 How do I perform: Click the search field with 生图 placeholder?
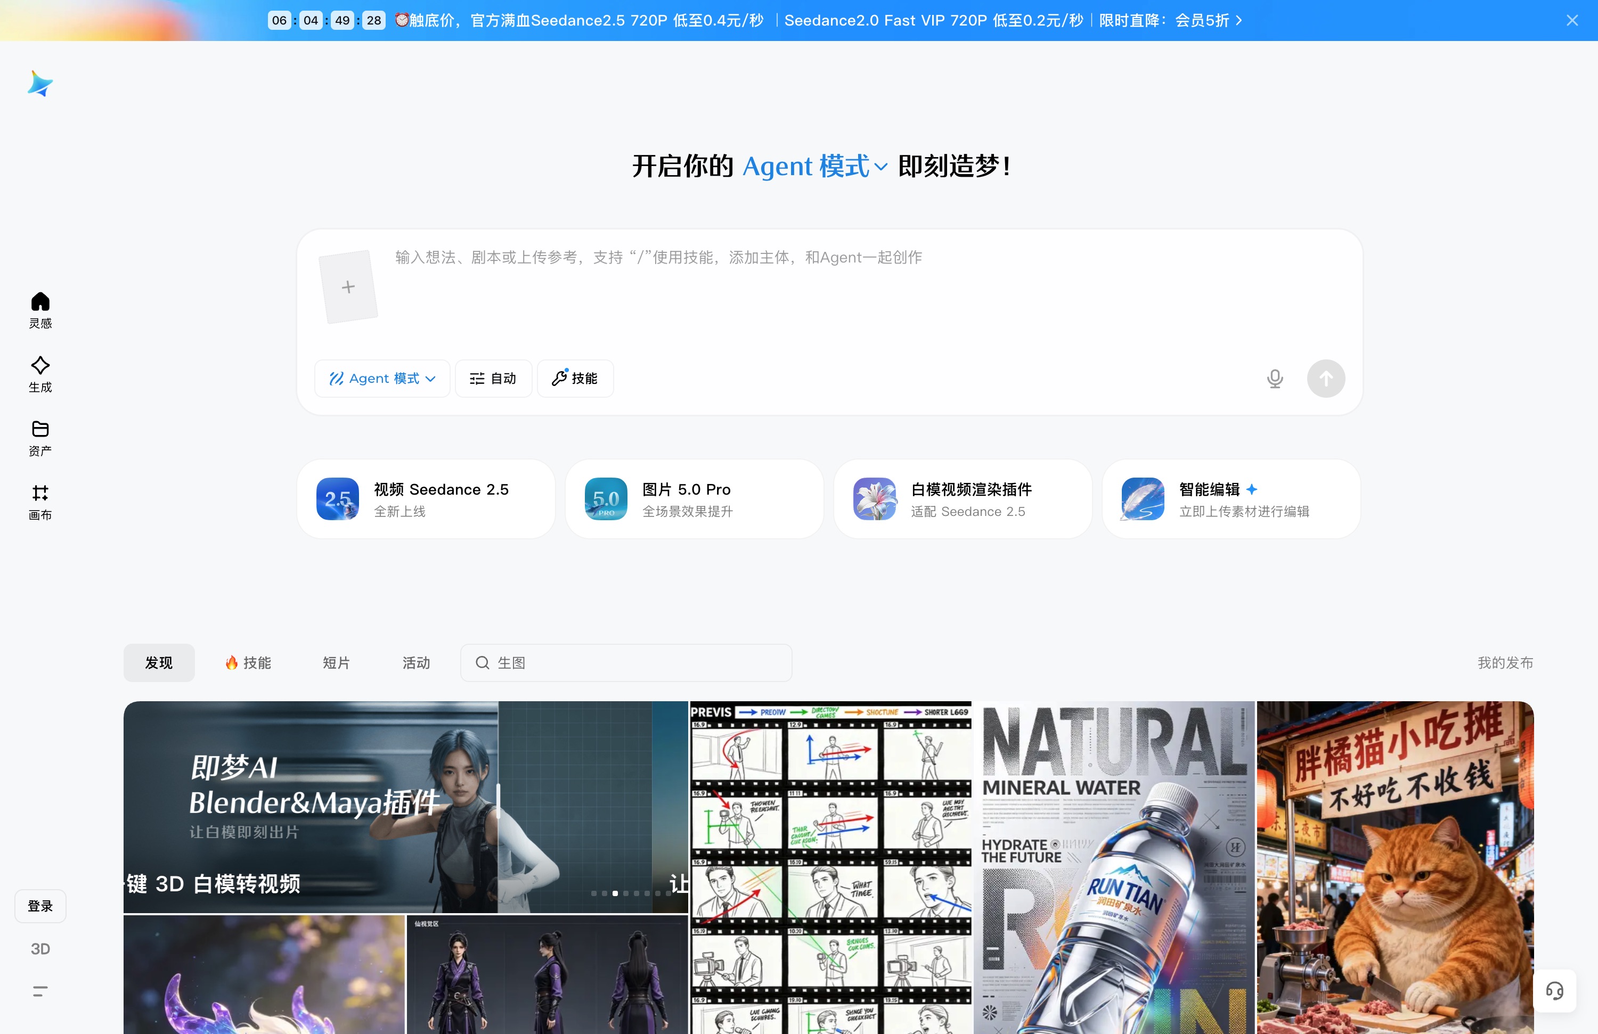[x=626, y=663]
